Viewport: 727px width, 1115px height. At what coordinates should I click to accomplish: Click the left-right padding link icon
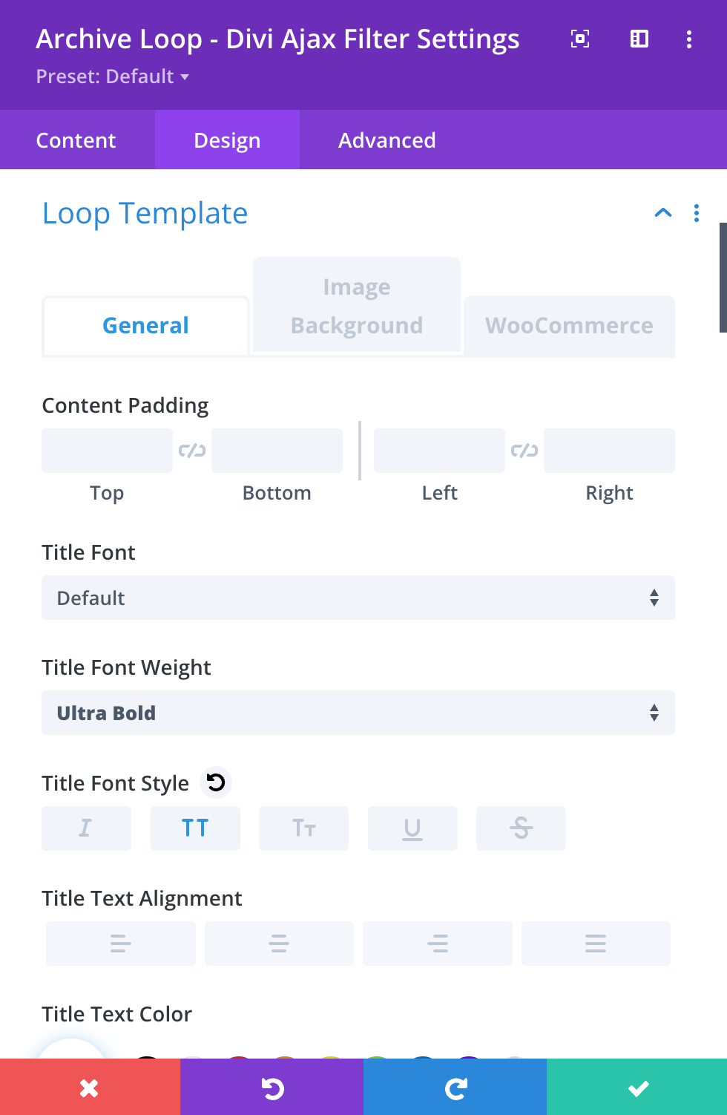pyautogui.click(x=524, y=451)
